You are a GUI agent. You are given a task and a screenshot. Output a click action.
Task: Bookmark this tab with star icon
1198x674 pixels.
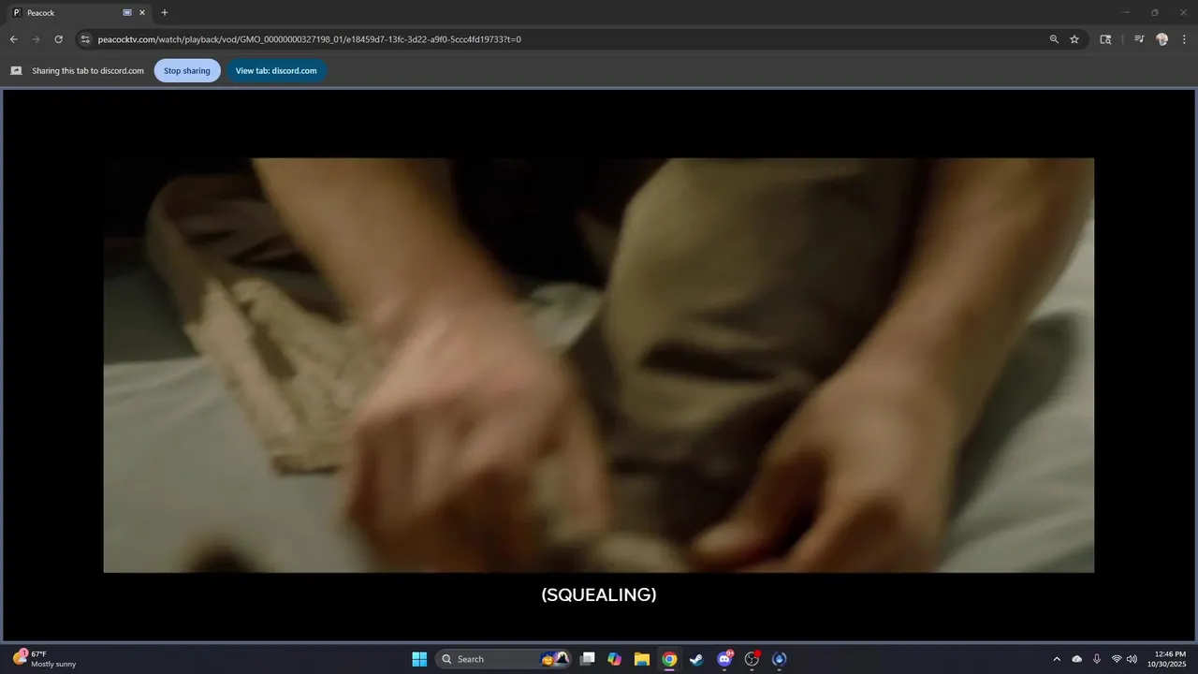coord(1074,39)
